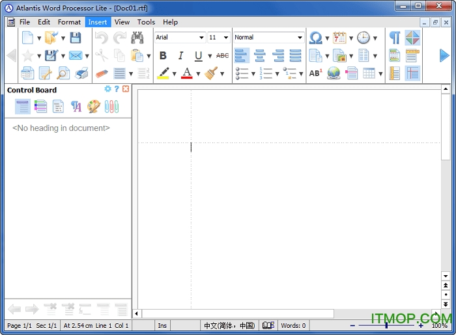
Task: Click the zoom slider handle
Action: [386, 325]
